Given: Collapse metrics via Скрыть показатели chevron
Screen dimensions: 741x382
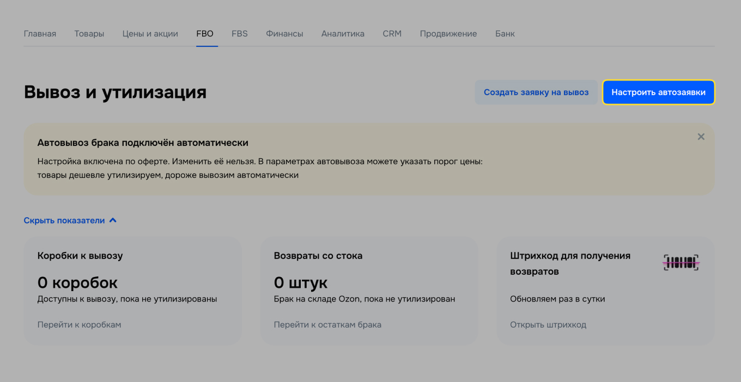Looking at the screenshot, I should (x=70, y=220).
